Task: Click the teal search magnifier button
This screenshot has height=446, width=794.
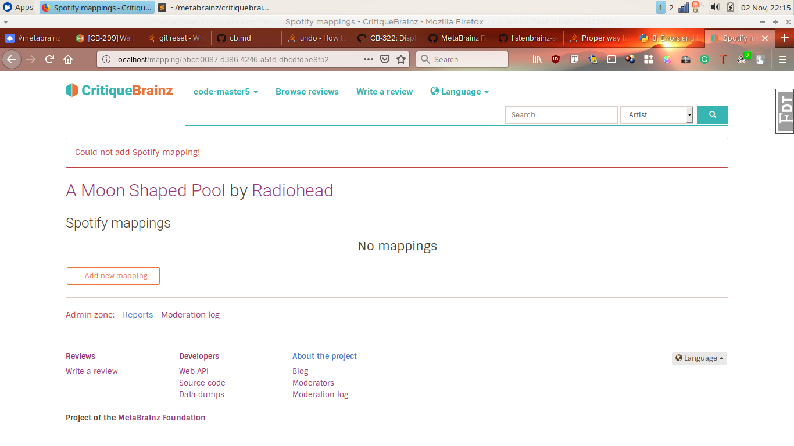Action: pyautogui.click(x=713, y=115)
